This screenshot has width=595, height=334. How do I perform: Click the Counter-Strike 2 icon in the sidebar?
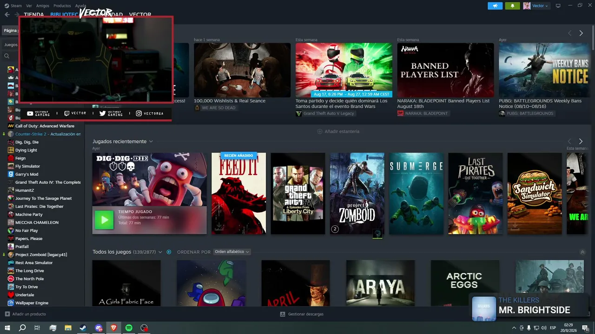[x=11, y=134]
